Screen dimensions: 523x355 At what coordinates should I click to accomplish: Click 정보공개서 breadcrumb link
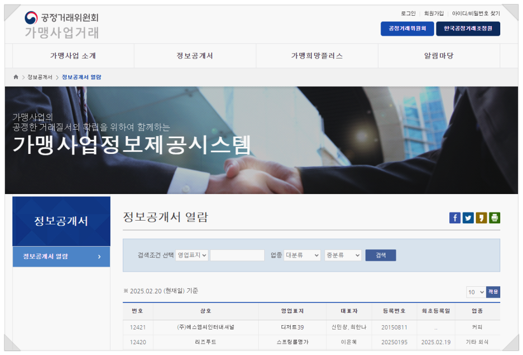click(x=40, y=77)
